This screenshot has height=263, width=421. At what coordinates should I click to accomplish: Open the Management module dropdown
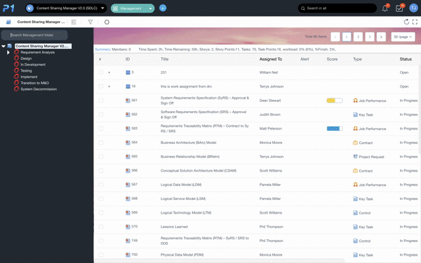point(133,9)
